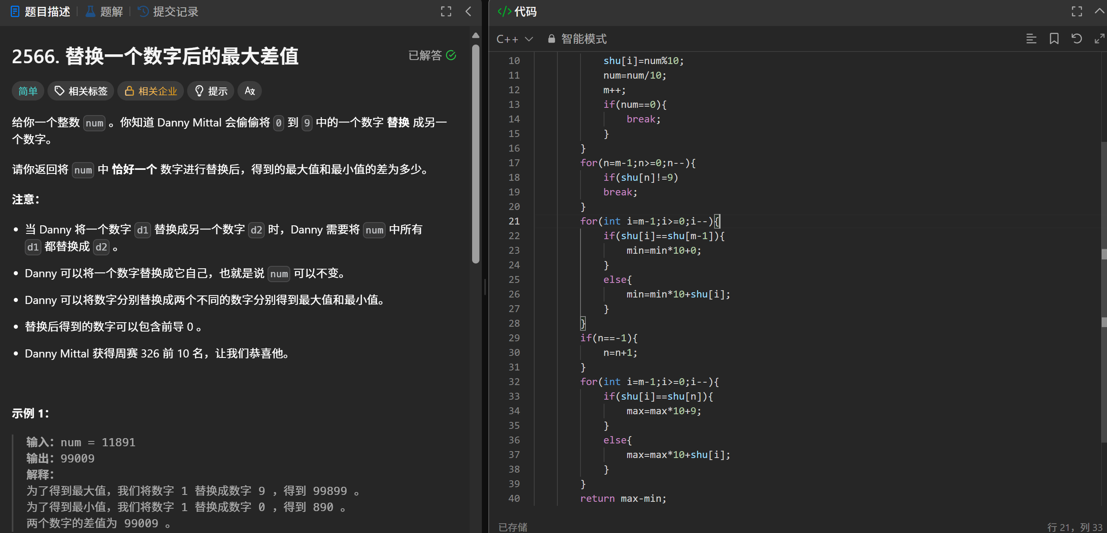Open the 提示 hint bulb
Viewport: 1107px width, 533px height.
click(211, 90)
